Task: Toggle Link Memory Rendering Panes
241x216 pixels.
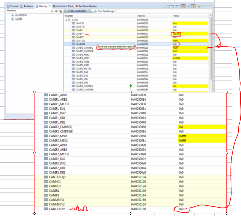Action: (x=193, y=6)
